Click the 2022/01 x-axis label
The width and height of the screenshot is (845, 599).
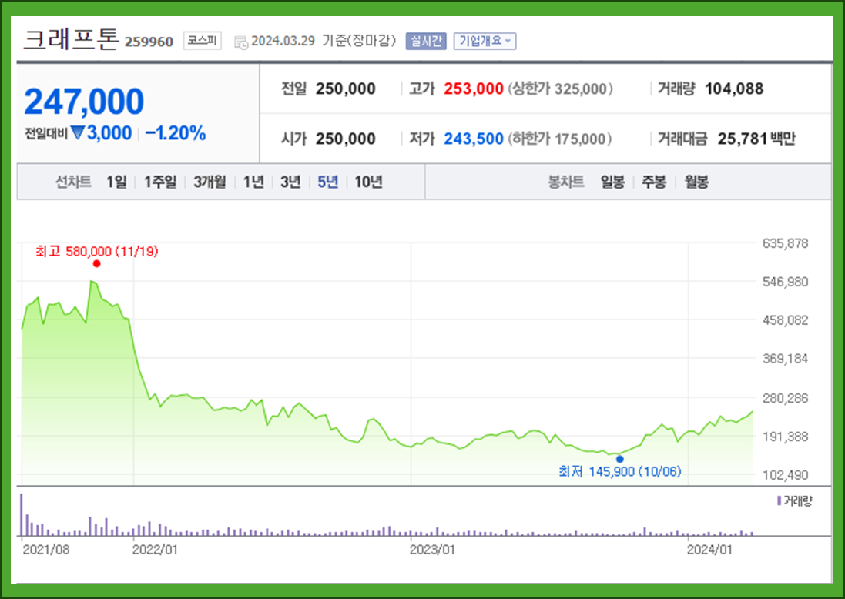[155, 550]
